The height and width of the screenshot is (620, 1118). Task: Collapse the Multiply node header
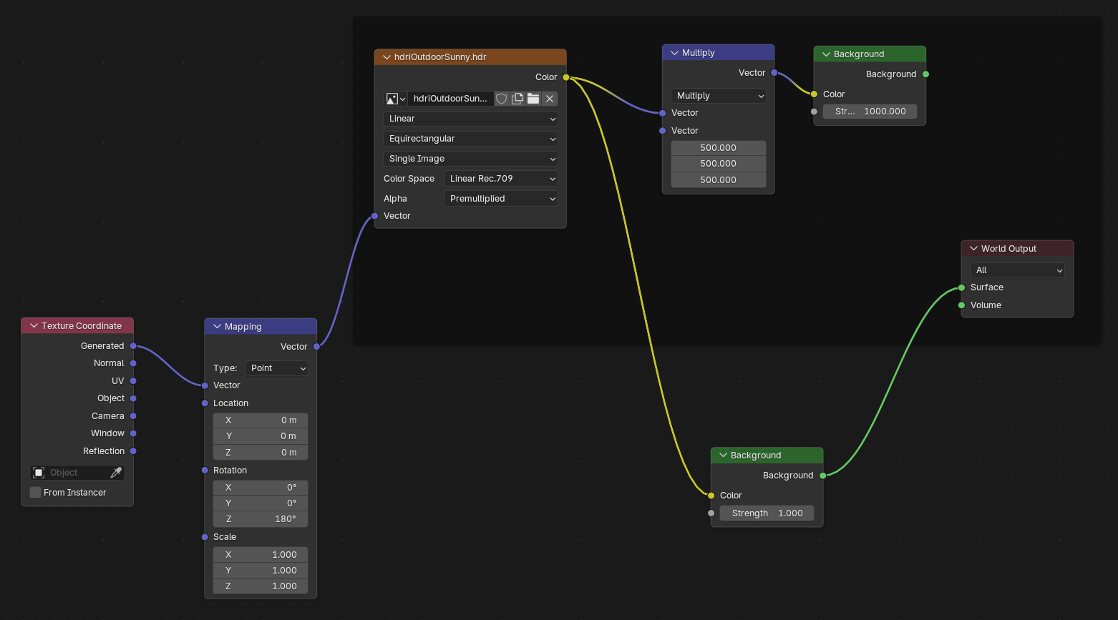(674, 52)
